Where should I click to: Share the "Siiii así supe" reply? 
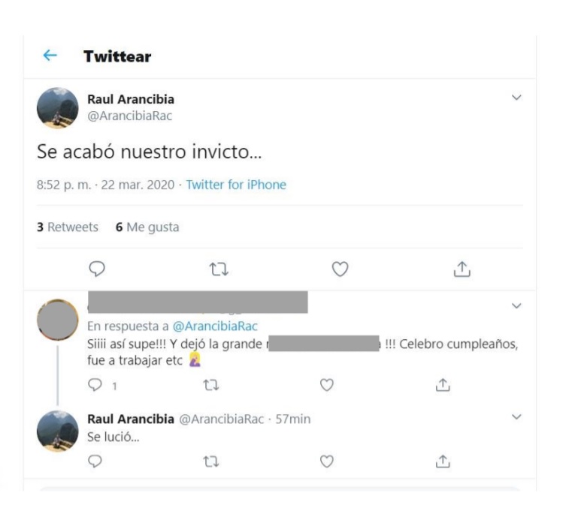[x=443, y=385]
